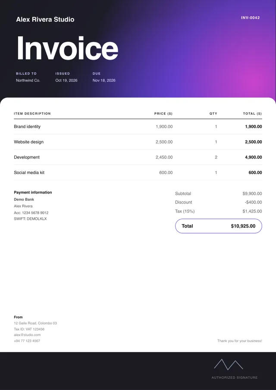Select the SWIFT: DEMOLKLX code
Viewport: 276px width, 390px height.
coord(30,219)
